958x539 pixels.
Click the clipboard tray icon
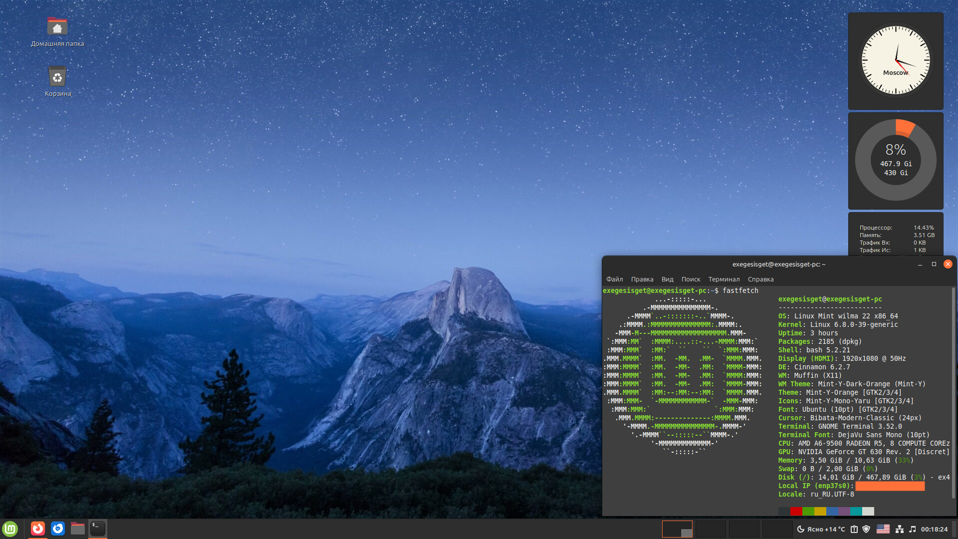click(854, 529)
